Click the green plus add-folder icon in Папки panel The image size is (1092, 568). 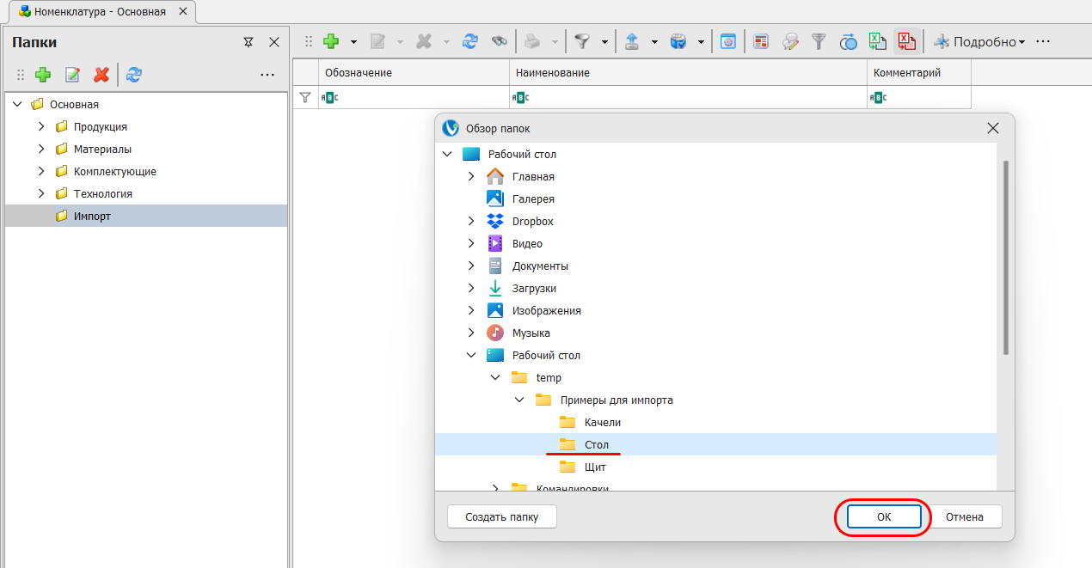[42, 75]
